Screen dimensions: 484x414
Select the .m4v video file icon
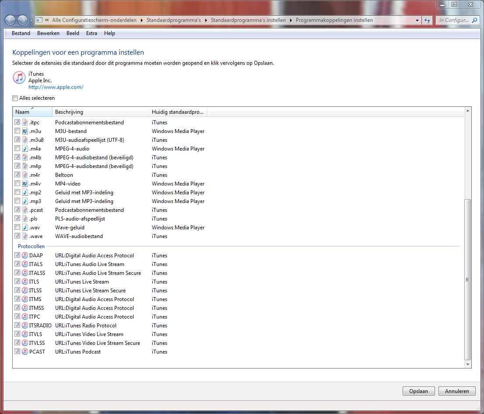click(x=25, y=184)
